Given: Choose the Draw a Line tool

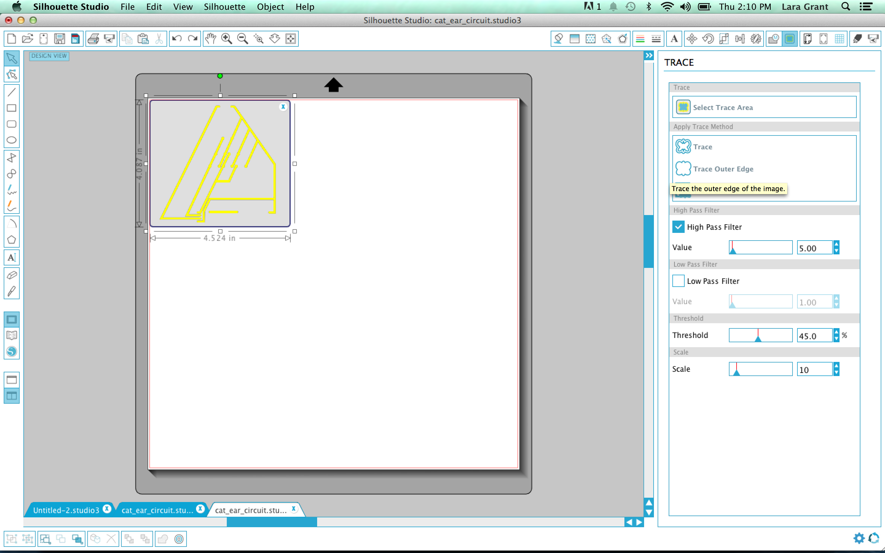Looking at the screenshot, I should pos(12,92).
